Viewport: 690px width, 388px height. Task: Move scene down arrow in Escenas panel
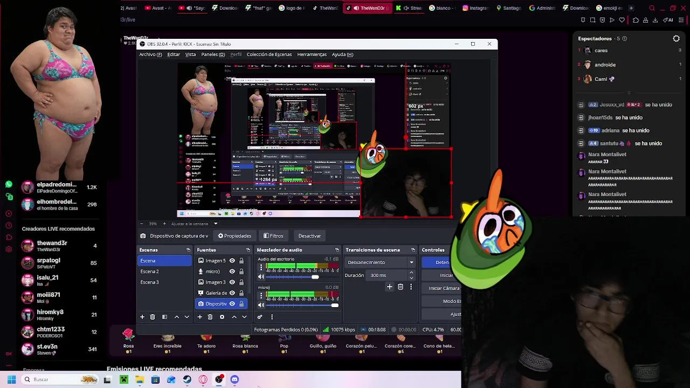(x=187, y=317)
